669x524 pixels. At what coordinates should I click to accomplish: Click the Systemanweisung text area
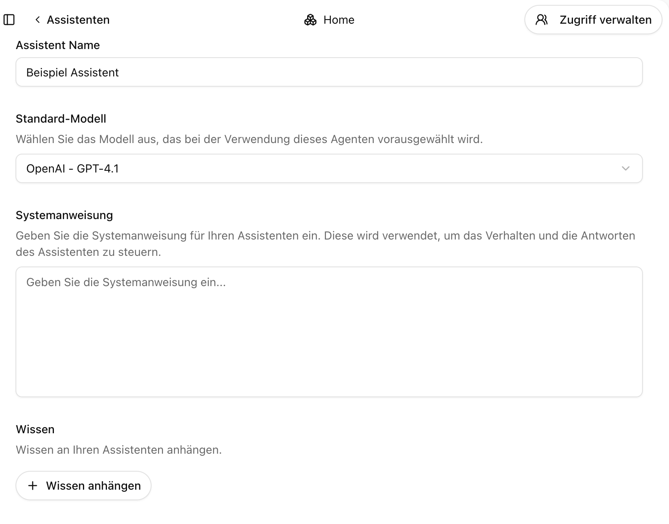pyautogui.click(x=329, y=331)
